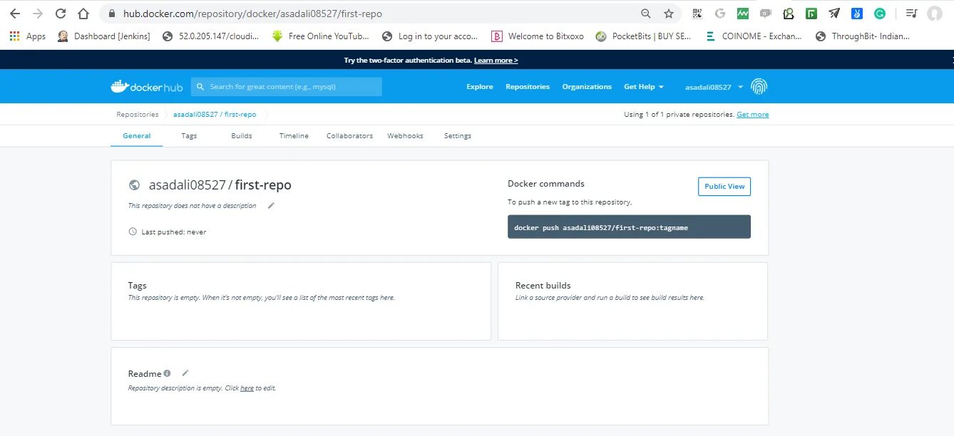The height and width of the screenshot is (436, 954).
Task: Open the Log in to your account bookmark
Action: (430, 36)
